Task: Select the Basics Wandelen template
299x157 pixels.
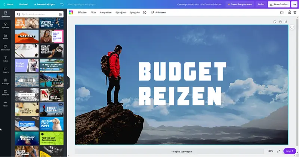Action: pyautogui.click(x=27, y=151)
